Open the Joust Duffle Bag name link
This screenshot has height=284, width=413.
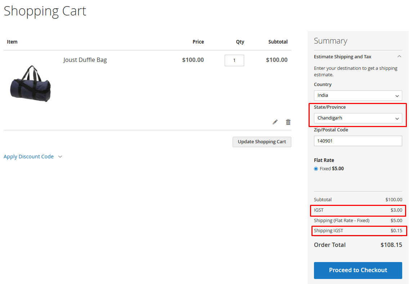(85, 60)
